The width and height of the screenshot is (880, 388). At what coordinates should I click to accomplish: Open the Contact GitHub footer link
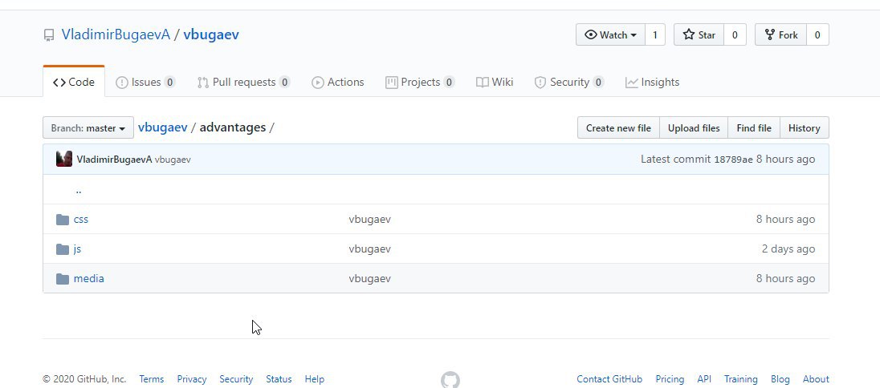(609, 379)
